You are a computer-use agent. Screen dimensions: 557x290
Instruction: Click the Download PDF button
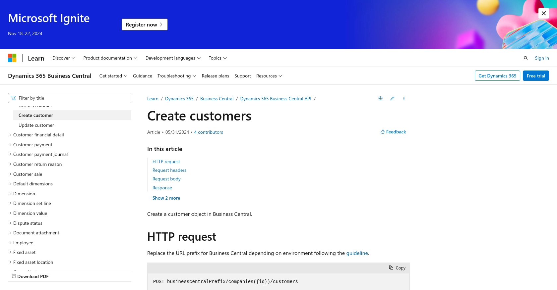coord(30,276)
